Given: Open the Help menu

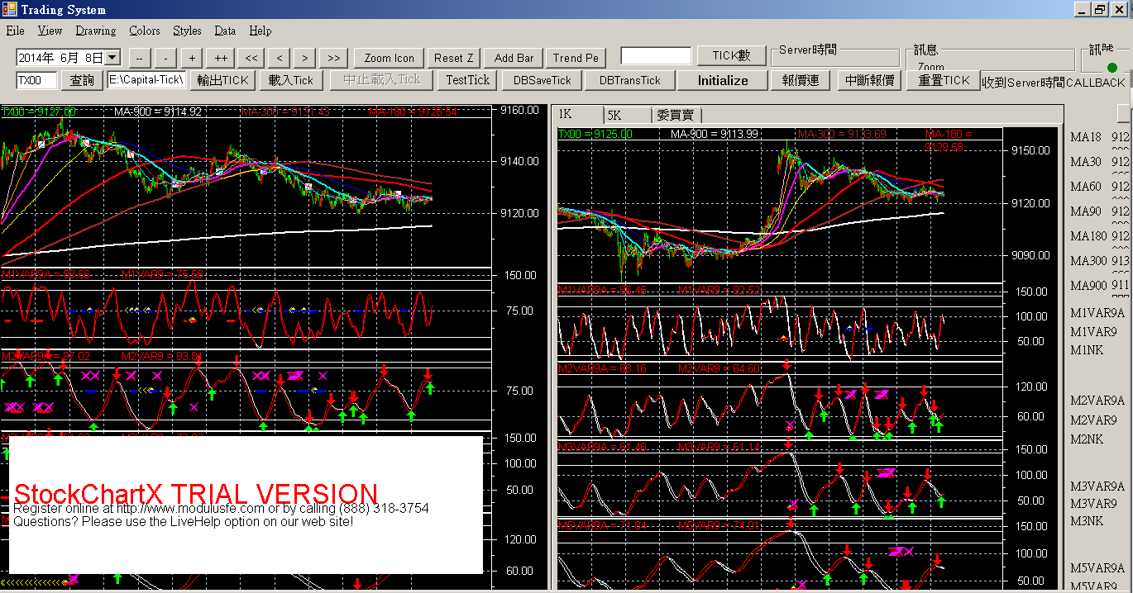Looking at the screenshot, I should pyautogui.click(x=260, y=31).
